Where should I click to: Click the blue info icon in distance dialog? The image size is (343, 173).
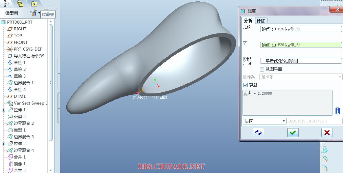pos(338,111)
